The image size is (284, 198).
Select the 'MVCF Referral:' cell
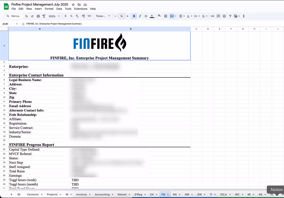[x=40, y=154]
